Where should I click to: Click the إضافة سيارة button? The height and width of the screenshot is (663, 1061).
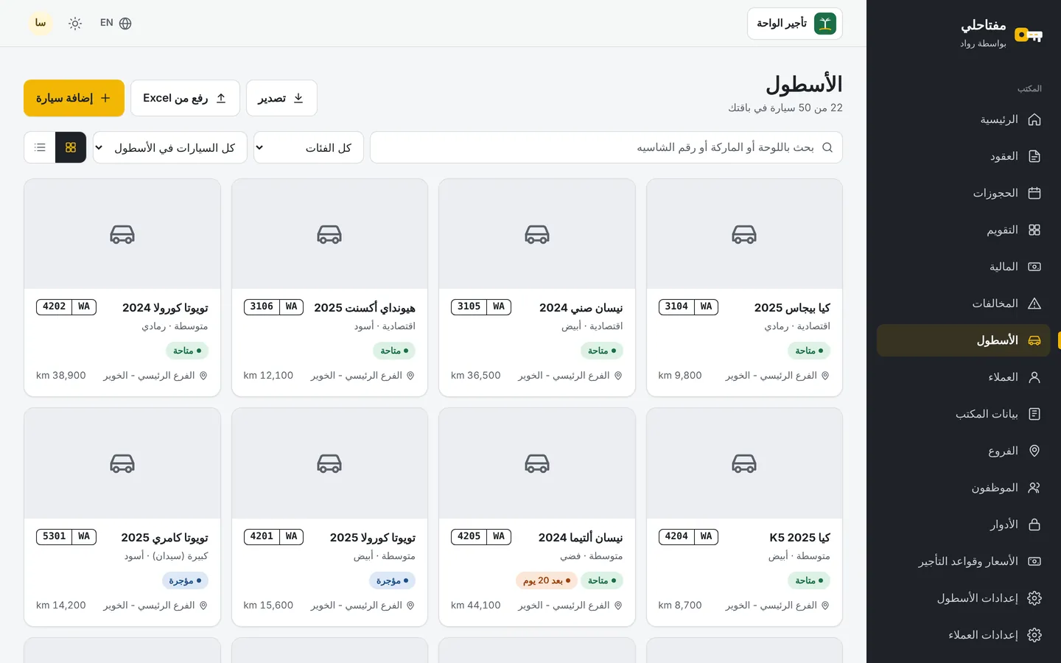click(x=74, y=98)
